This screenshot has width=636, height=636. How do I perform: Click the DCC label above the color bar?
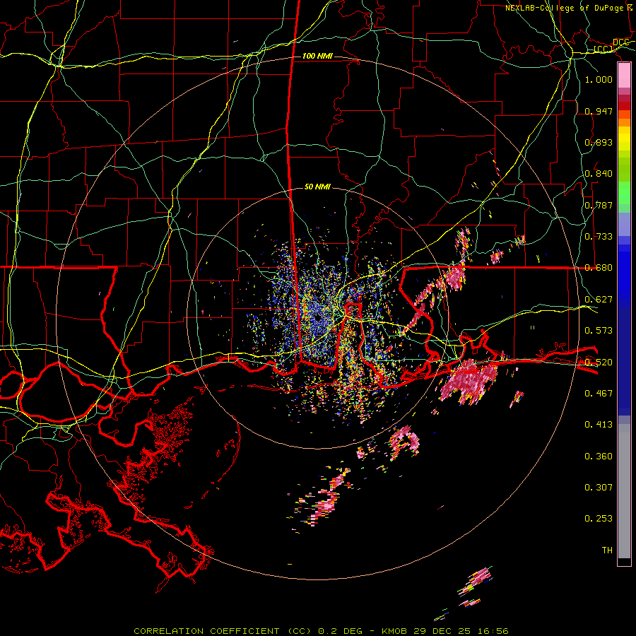(x=621, y=42)
